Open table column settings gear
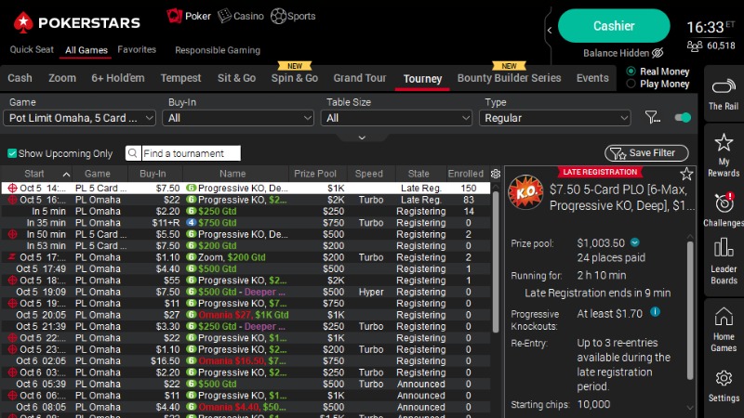Screen dimensions: 744x418 (496, 174)
